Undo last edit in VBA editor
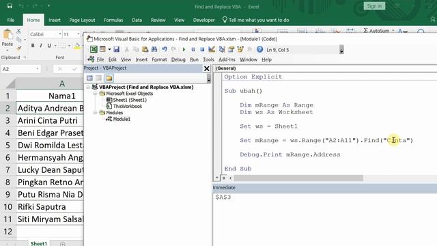The height and width of the screenshot is (246, 437). pos(165,49)
